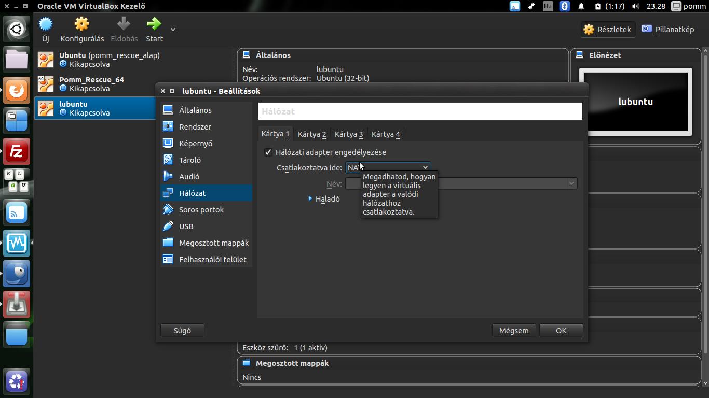Toggle Hálózati adapter engedélyezése checkbox
Image resolution: width=709 pixels, height=398 pixels.
pyautogui.click(x=268, y=152)
